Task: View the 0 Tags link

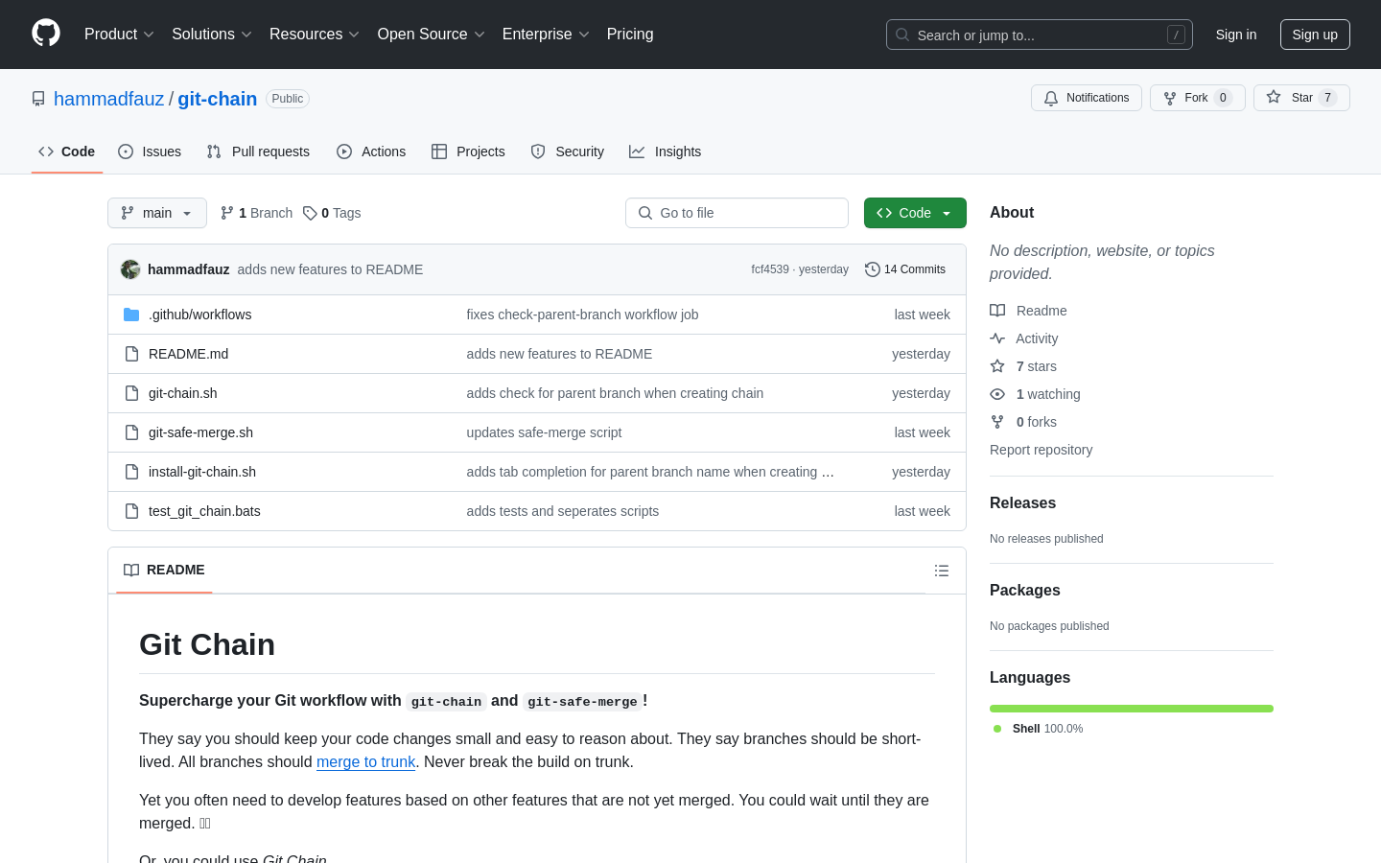Action: 332,213
